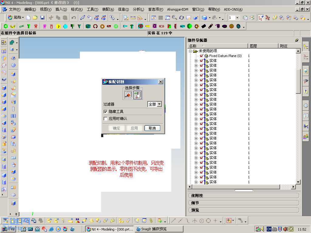Viewport: 311px width, 233px height.
Task: Open the clock History sidebar icon
Action: [306, 106]
